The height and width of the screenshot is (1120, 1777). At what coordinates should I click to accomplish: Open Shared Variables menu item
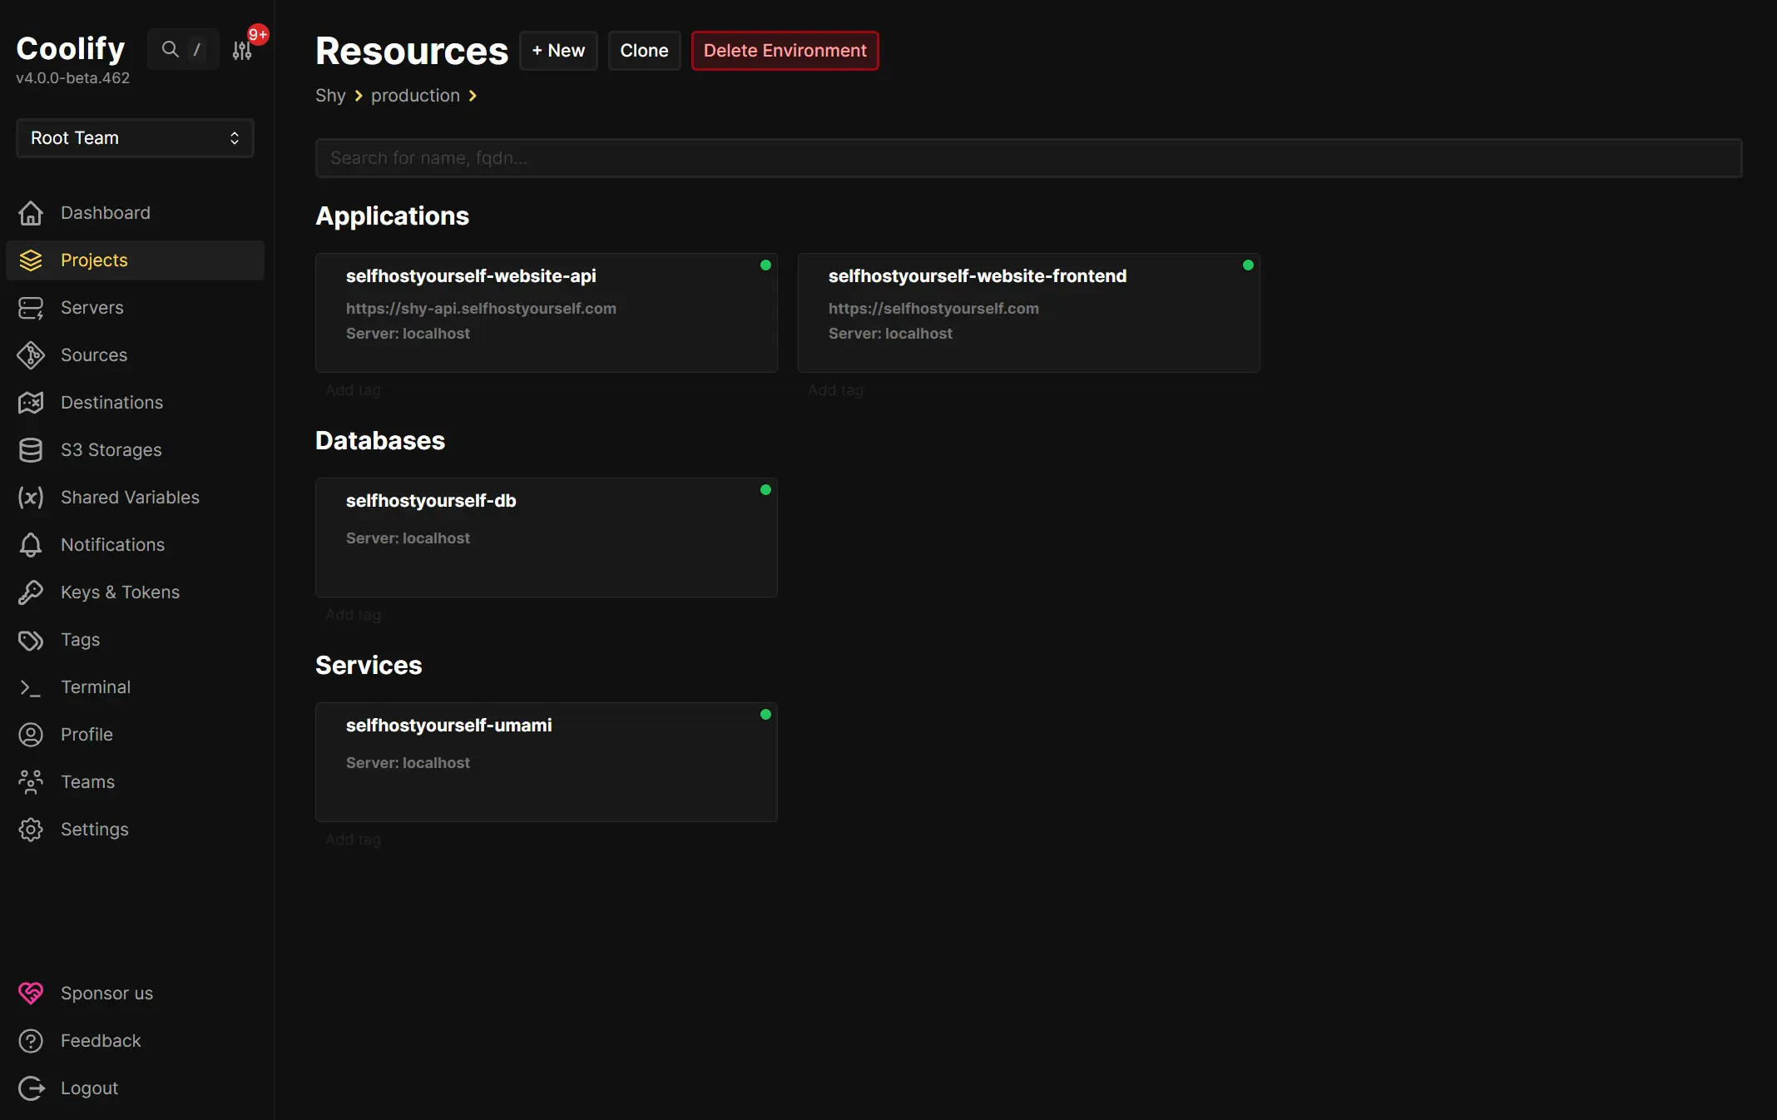tap(130, 498)
